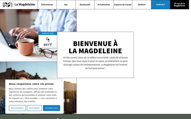This screenshot has width=191, height=119.
Task: Click the Nous respectons votre vie privée heading
Action: coord(32,84)
